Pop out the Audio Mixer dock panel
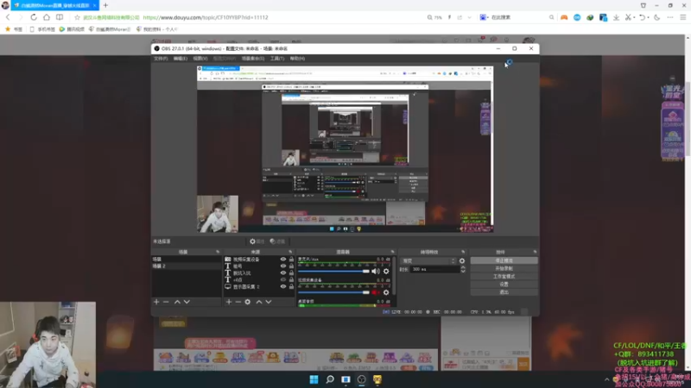The height and width of the screenshot is (388, 691). pos(392,252)
